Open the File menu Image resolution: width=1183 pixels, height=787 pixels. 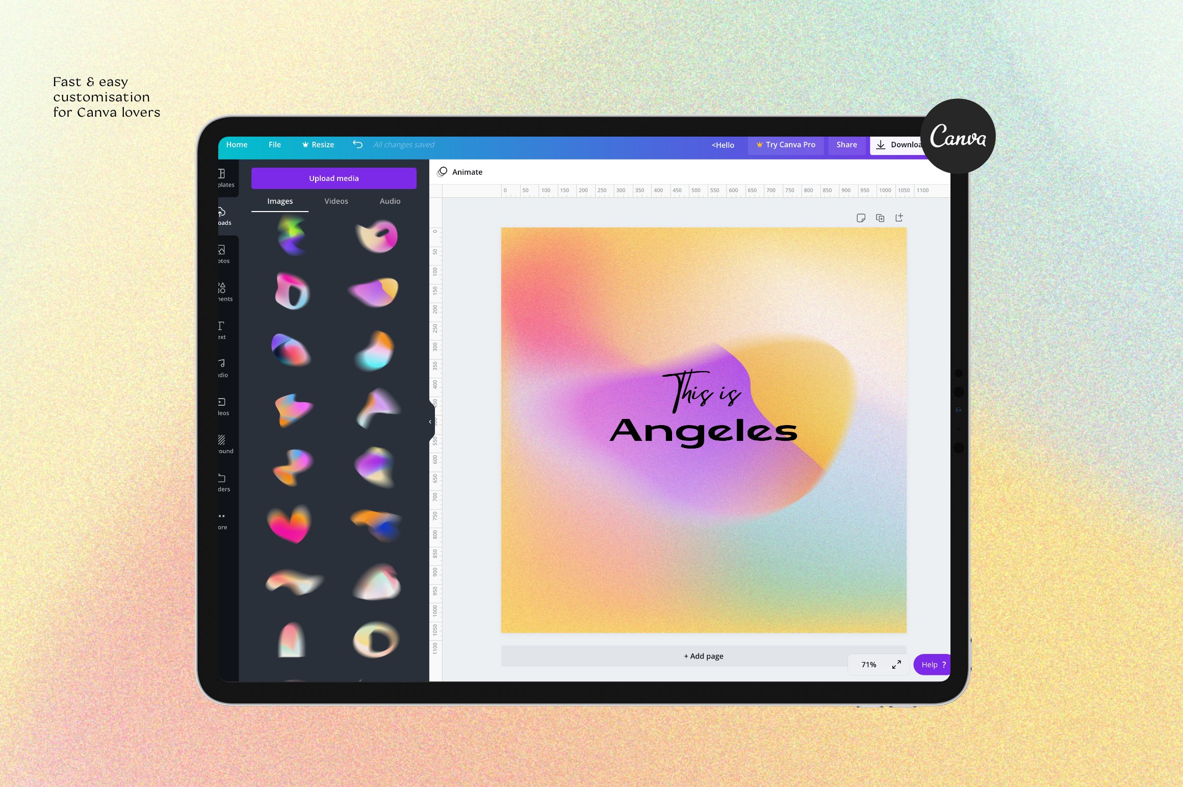point(274,144)
